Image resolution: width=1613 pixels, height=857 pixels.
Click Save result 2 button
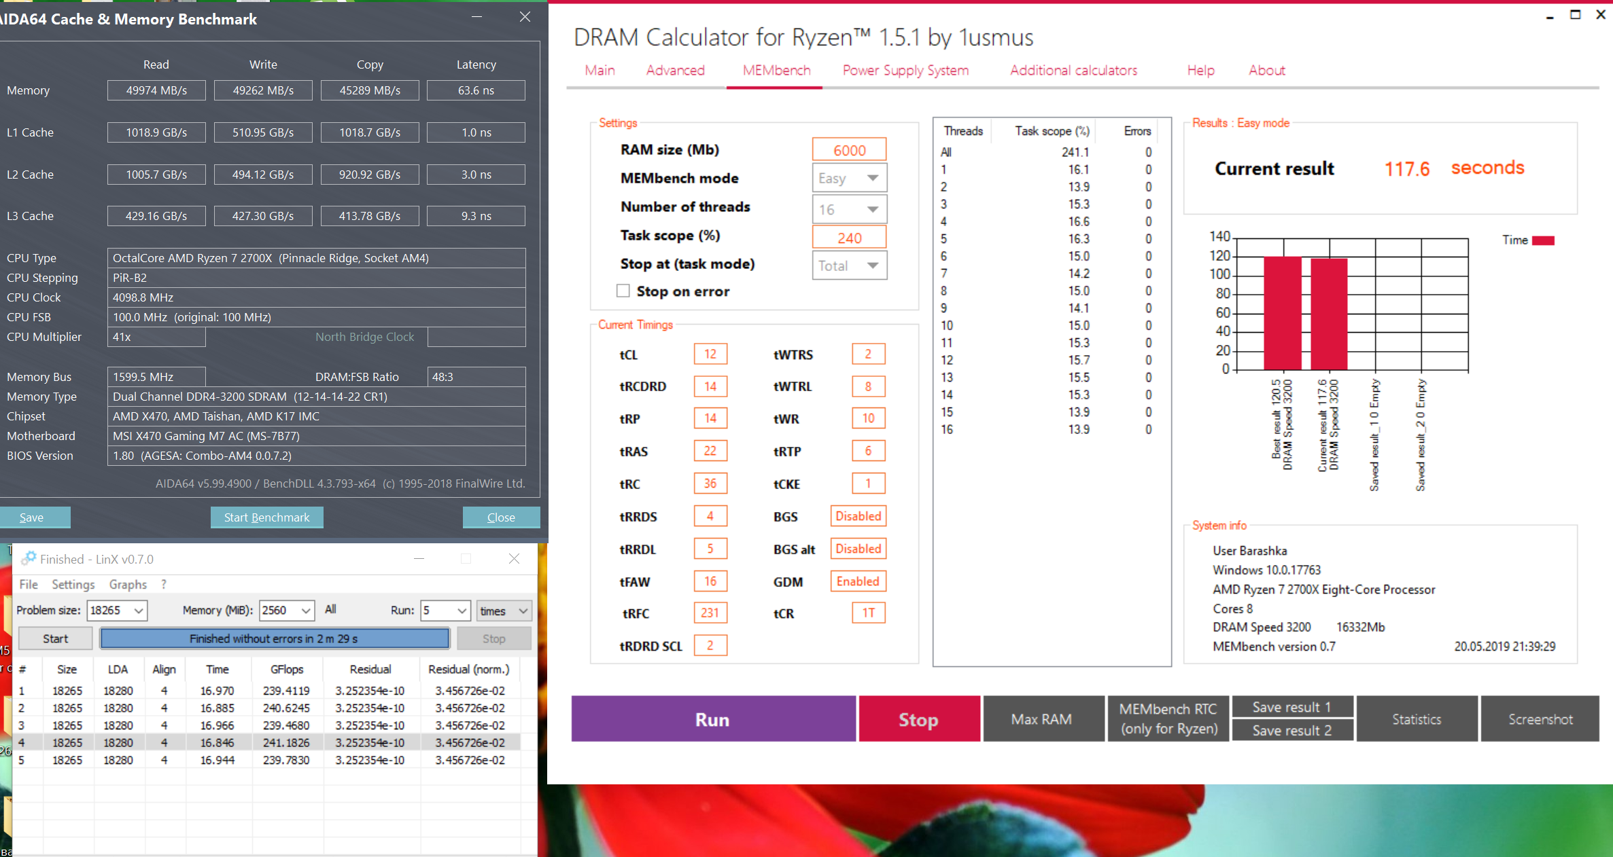coord(1292,730)
